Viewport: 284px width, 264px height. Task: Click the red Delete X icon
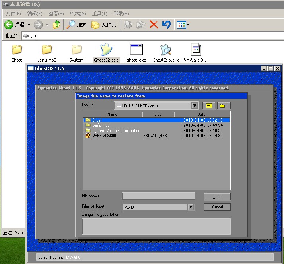pyautogui.click(x=154, y=25)
